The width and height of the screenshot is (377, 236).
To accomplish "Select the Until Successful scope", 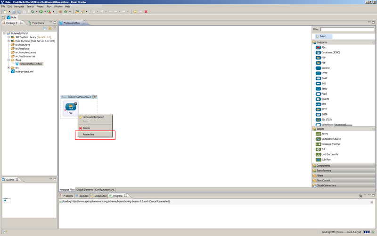I will (327, 155).
